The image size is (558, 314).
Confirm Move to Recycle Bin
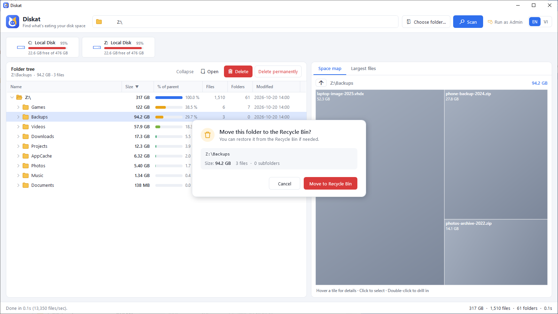click(x=331, y=184)
